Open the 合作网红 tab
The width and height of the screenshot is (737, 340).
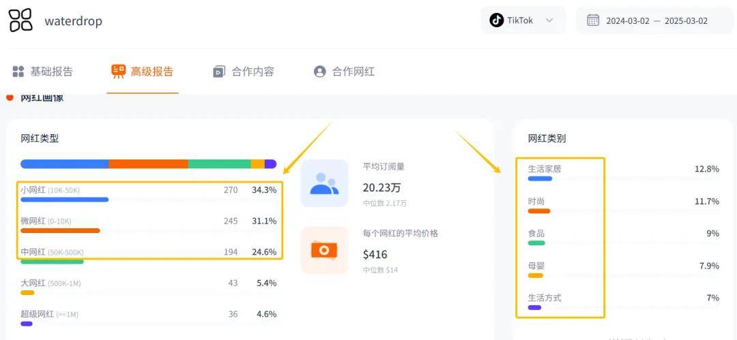coord(353,72)
